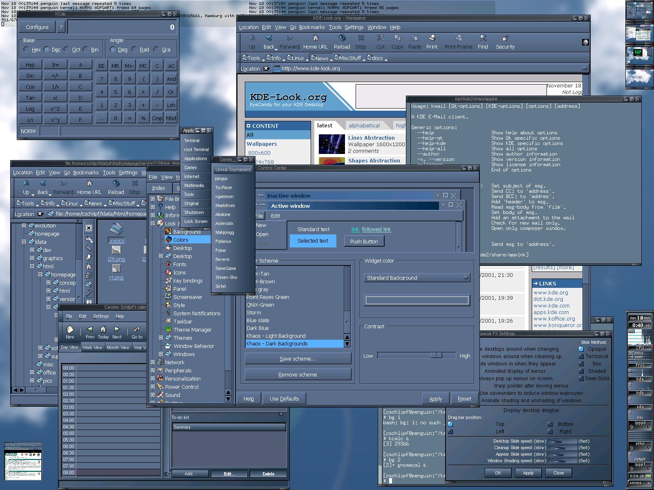Screen dimensions: 654x490
Task: Click the Copy icon in Konqueror toolbar
Action: tap(397, 38)
